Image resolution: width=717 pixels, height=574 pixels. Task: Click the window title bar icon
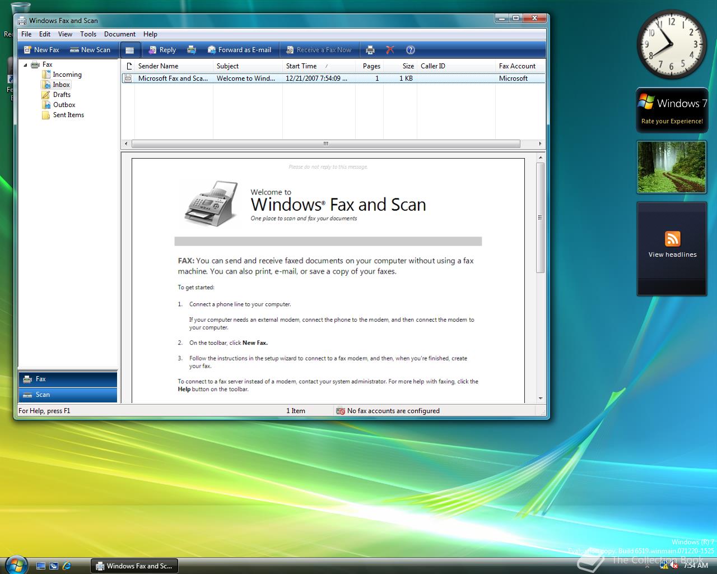pos(22,21)
